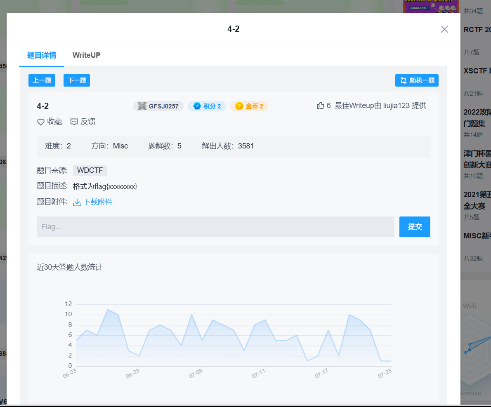
Task: Switch to the WriteUP tab
Action: tap(86, 55)
